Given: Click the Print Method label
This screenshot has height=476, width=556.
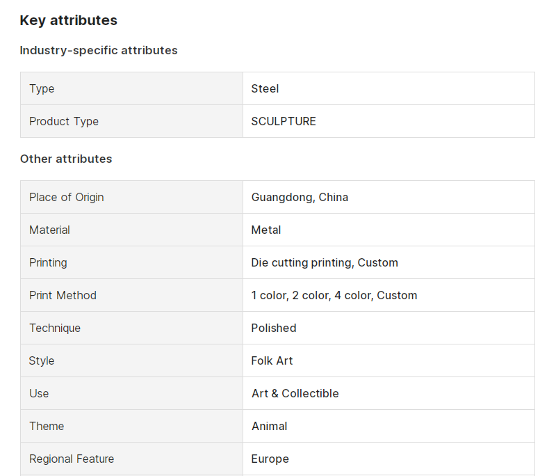Looking at the screenshot, I should tap(63, 295).
